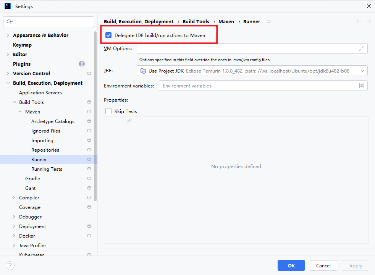Image resolution: width=375 pixels, height=275 pixels.
Task: Open the JRE dropdown
Action: point(252,71)
